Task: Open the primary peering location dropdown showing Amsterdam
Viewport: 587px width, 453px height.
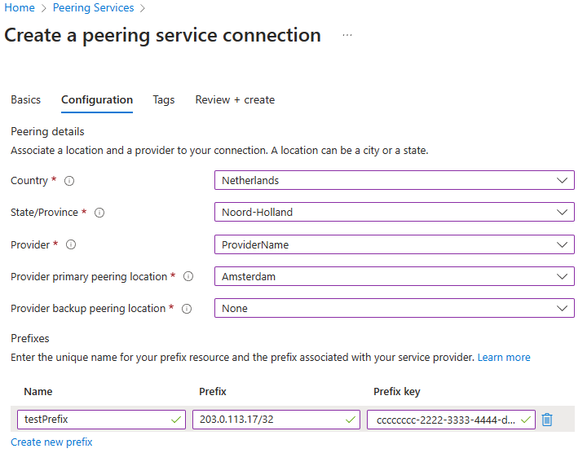Action: [x=395, y=276]
